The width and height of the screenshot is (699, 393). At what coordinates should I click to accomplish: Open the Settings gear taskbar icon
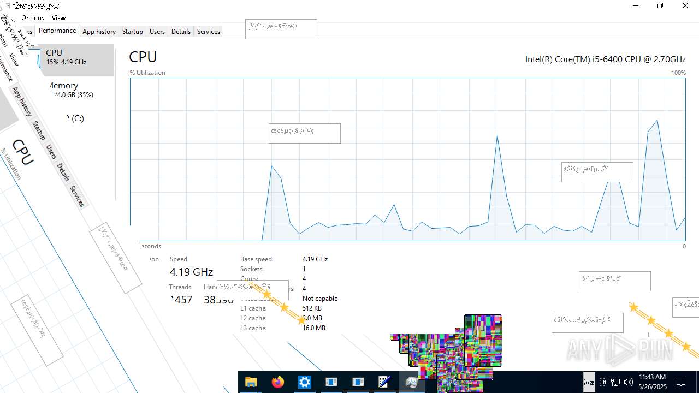[x=305, y=382]
